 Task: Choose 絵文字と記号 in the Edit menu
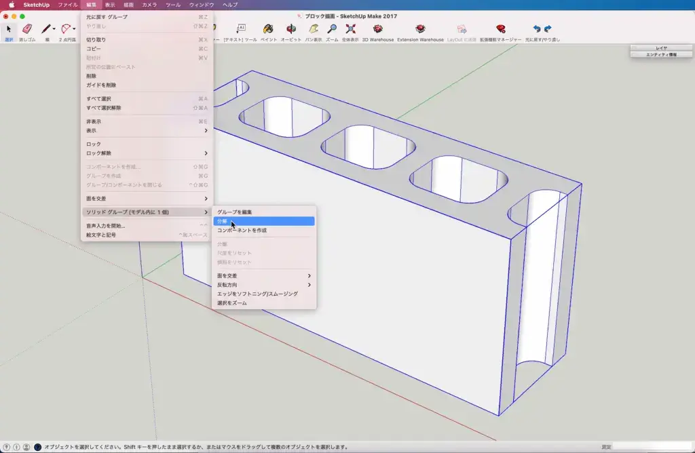147,235
